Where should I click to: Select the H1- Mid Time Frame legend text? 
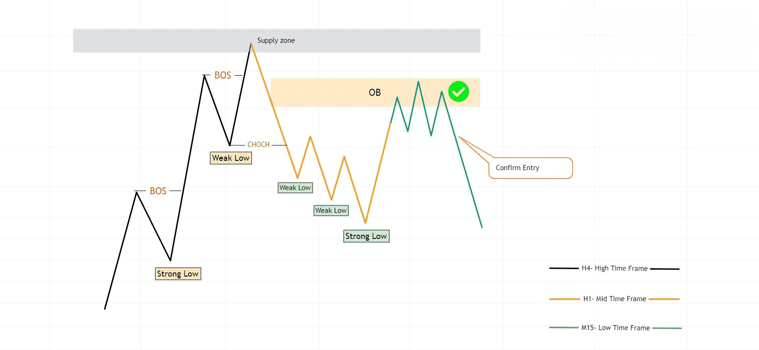point(614,299)
